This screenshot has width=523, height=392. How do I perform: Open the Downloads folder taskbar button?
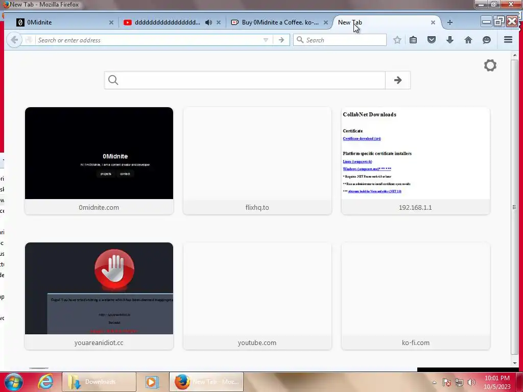(99, 382)
